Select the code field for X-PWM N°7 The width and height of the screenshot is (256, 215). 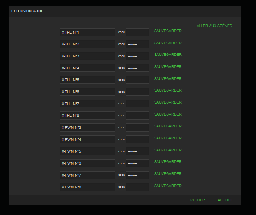pos(137,175)
